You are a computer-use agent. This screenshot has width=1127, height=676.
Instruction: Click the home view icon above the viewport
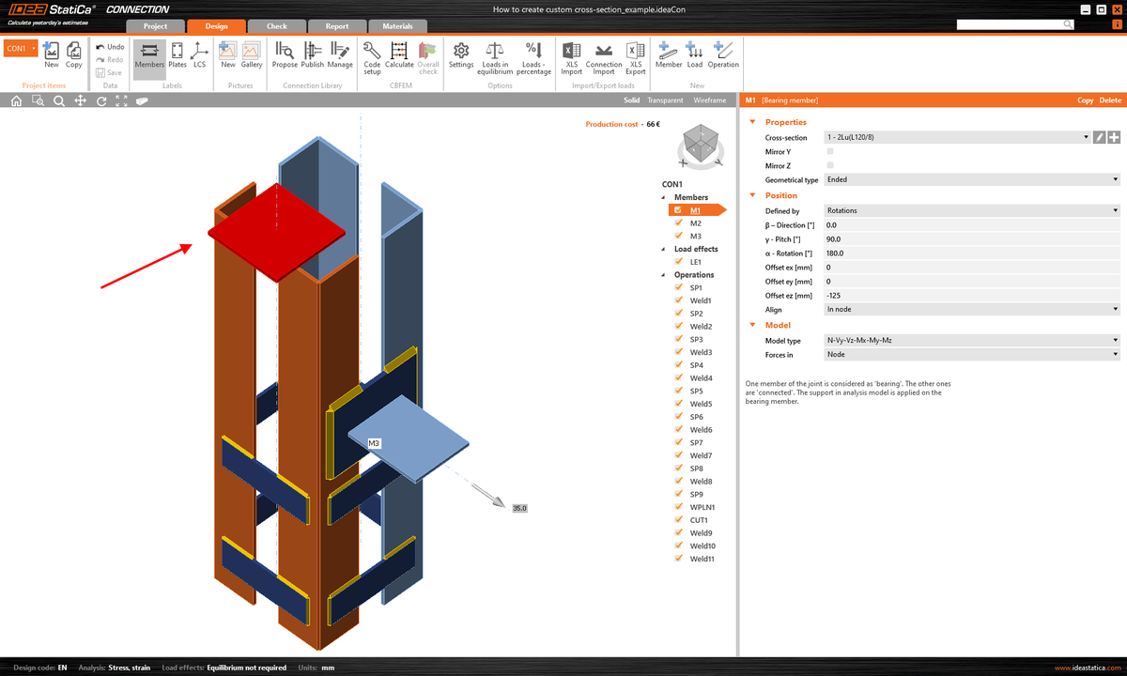click(x=15, y=100)
